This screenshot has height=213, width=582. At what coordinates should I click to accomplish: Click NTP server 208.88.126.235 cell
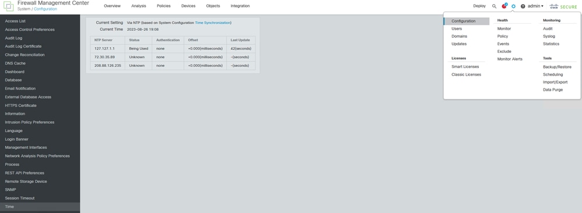[107, 66]
